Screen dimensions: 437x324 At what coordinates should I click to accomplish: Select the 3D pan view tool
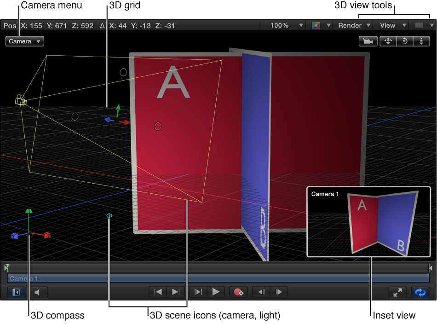click(388, 41)
